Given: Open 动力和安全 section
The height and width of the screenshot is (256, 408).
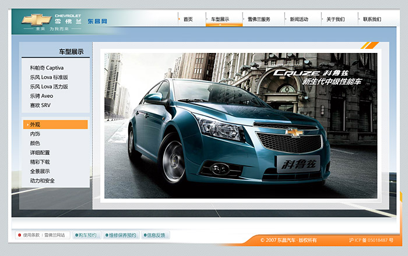Looking at the screenshot, I should (43, 181).
